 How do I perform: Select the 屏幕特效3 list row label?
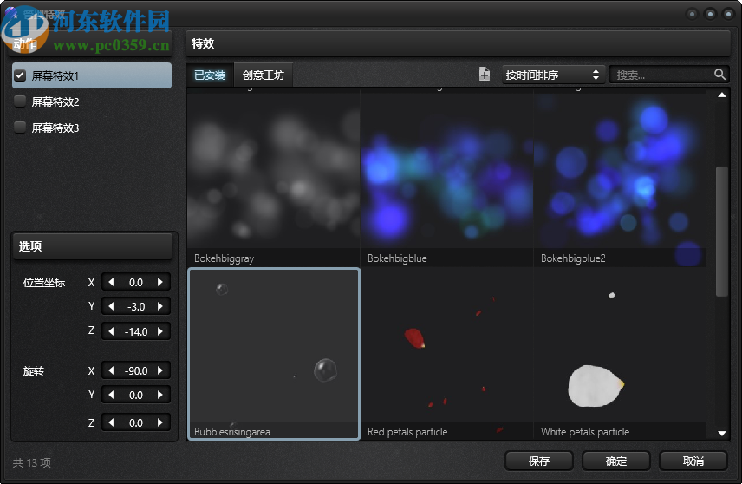[55, 128]
